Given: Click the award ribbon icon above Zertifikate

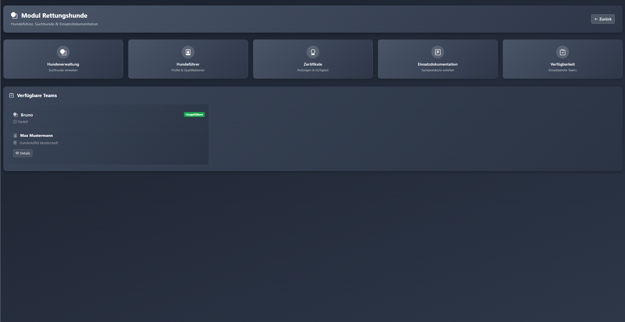Looking at the screenshot, I should click(x=313, y=52).
